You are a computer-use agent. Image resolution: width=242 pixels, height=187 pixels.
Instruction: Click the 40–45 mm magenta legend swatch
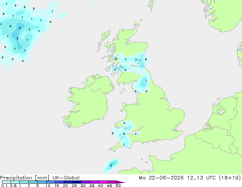[x=103, y=182]
